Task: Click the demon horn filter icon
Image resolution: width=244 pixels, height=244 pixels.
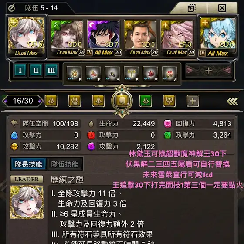Action: coord(169,101)
